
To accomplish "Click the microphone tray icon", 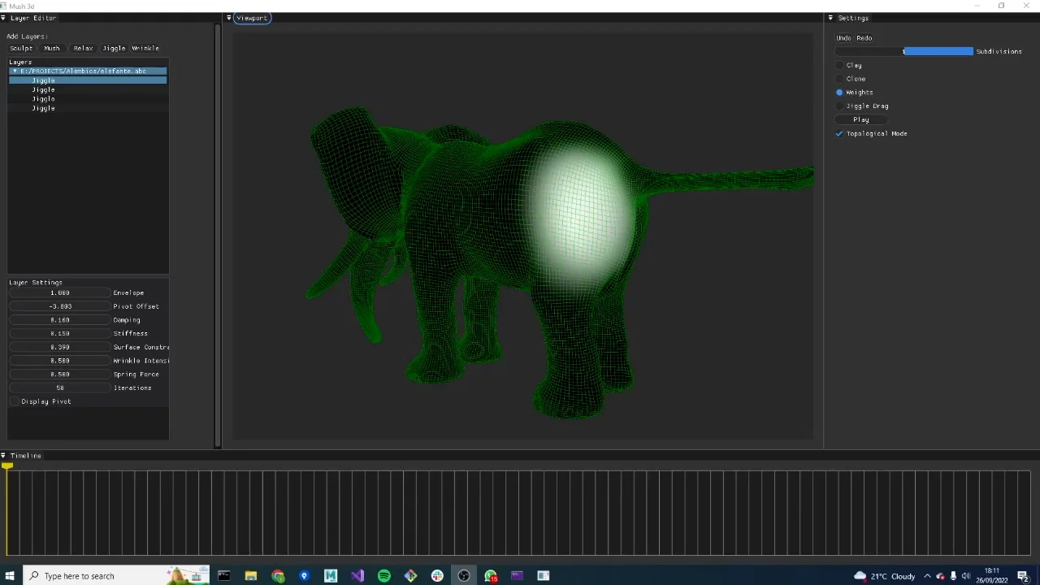I will pyautogui.click(x=953, y=576).
